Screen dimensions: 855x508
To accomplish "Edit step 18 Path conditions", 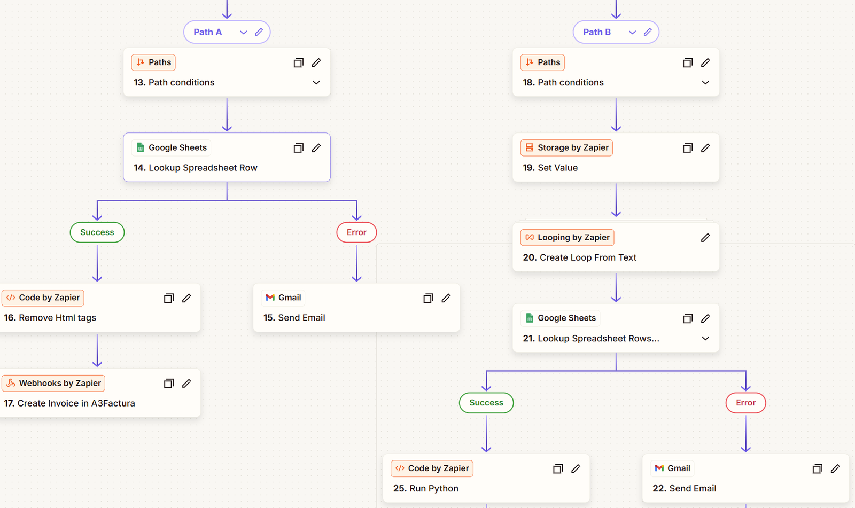I will click(x=705, y=62).
